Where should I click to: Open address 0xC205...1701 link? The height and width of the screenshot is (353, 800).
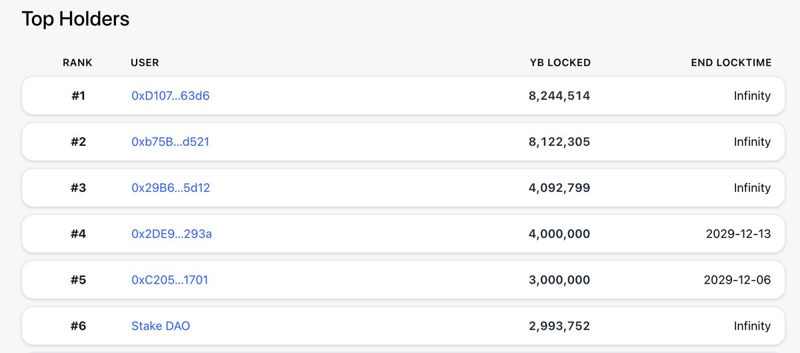click(170, 280)
